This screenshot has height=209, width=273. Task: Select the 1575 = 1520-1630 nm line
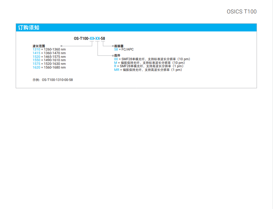point(49,64)
